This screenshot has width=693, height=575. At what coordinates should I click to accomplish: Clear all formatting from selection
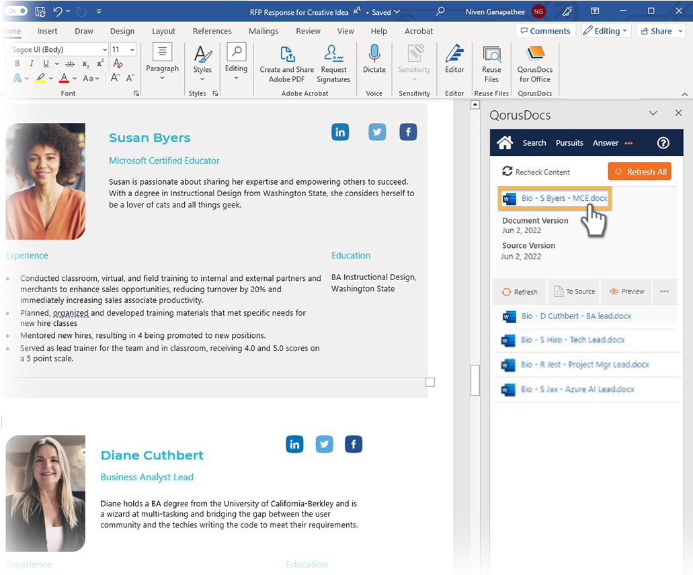(x=118, y=64)
